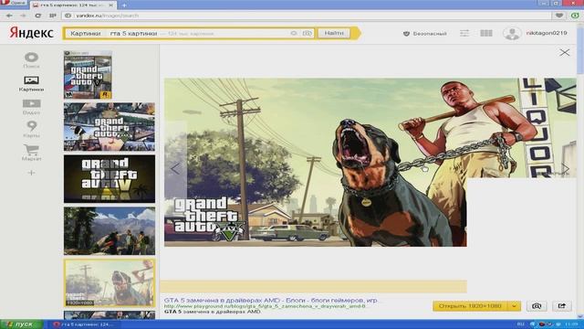Click the green icon right of the heart
This screenshot has width=584, height=329.
575,16
